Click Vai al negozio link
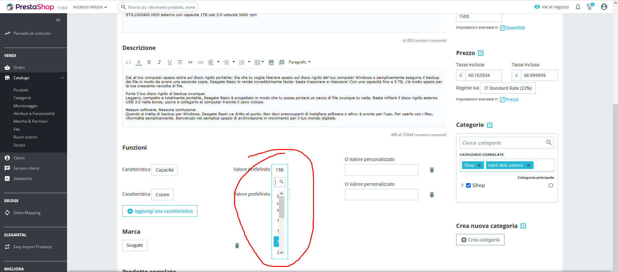 551,7
